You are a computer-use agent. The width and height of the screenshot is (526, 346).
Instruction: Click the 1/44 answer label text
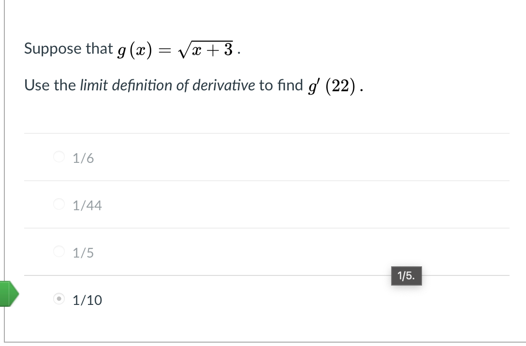point(87,205)
